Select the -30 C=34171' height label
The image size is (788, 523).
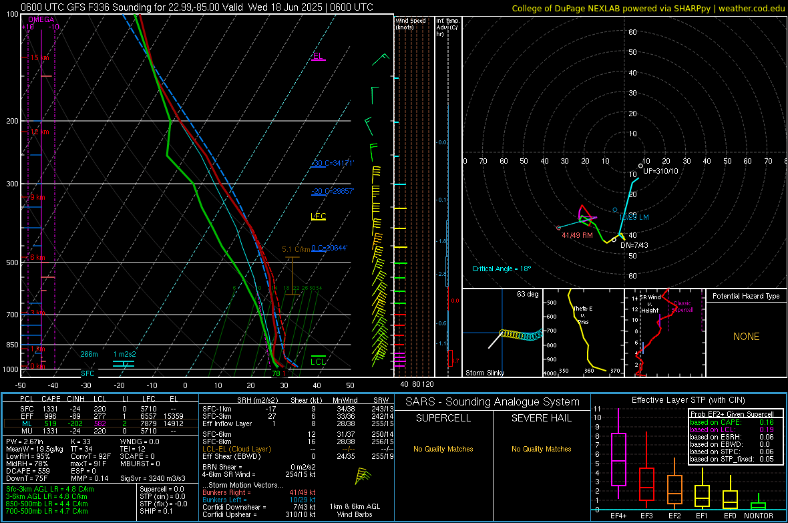tap(333, 164)
